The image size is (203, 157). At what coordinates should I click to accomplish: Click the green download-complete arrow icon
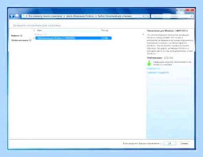(149, 63)
